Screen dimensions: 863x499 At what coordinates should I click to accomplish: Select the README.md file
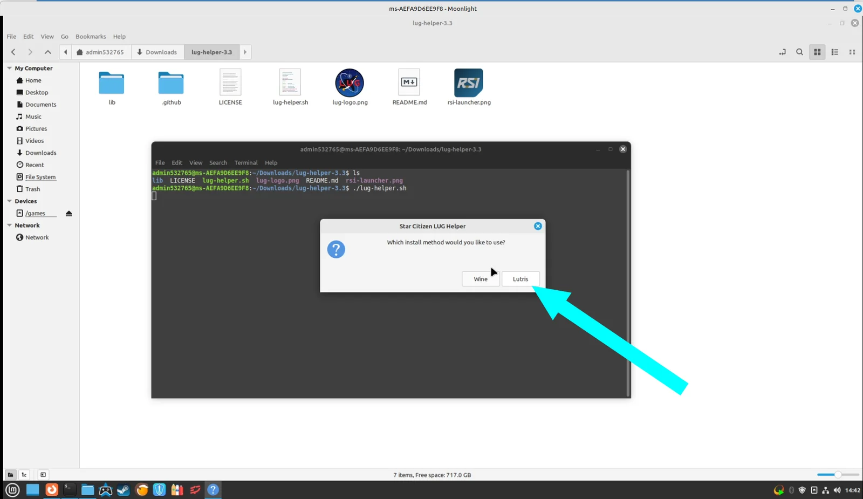click(x=409, y=88)
